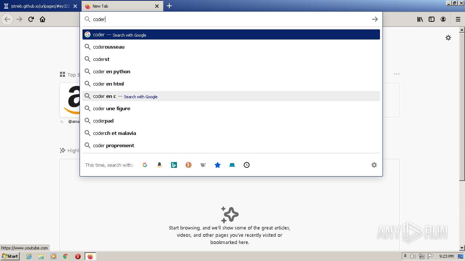Launch Internet Explorer from the taskbar
Viewport: 465px width, 261px height.
[29, 256]
